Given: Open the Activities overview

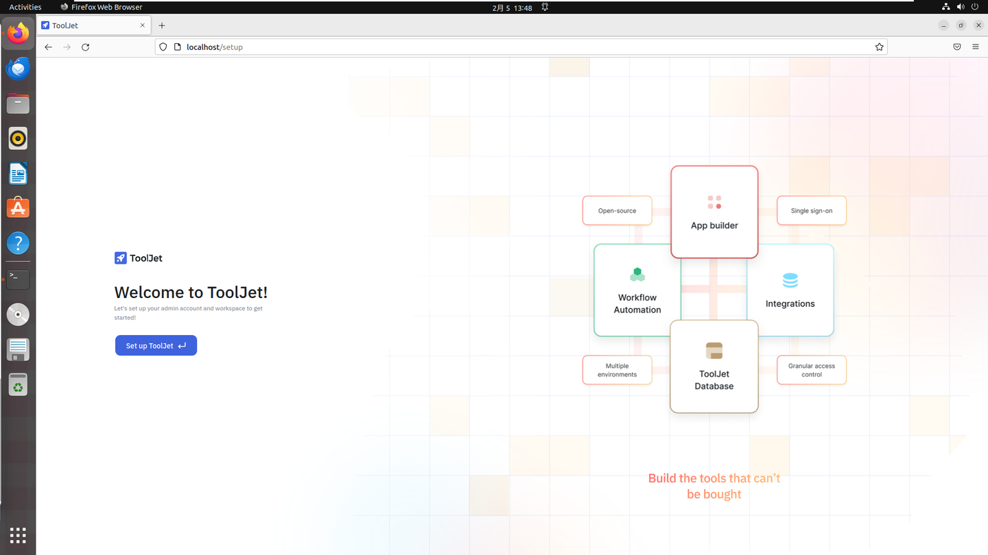Looking at the screenshot, I should click(x=25, y=7).
